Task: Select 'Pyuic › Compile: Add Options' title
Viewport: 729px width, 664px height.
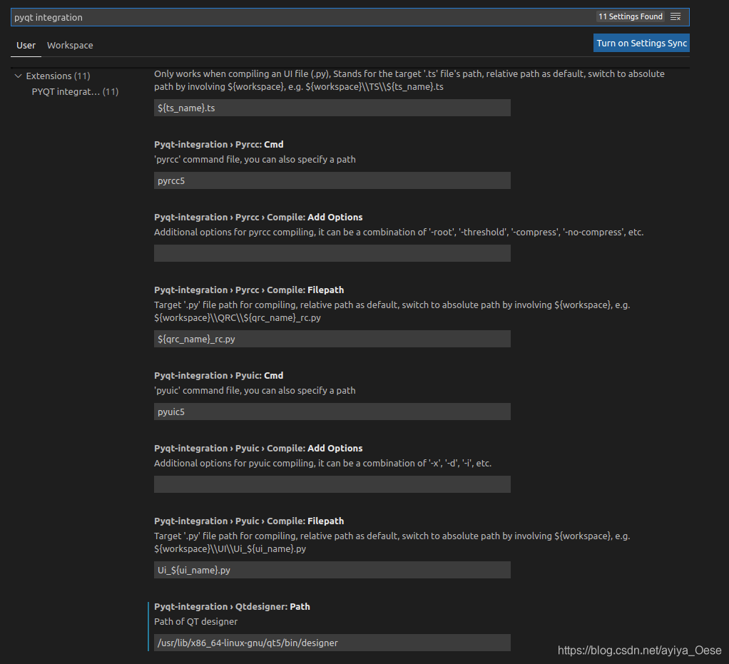Action: coord(258,448)
